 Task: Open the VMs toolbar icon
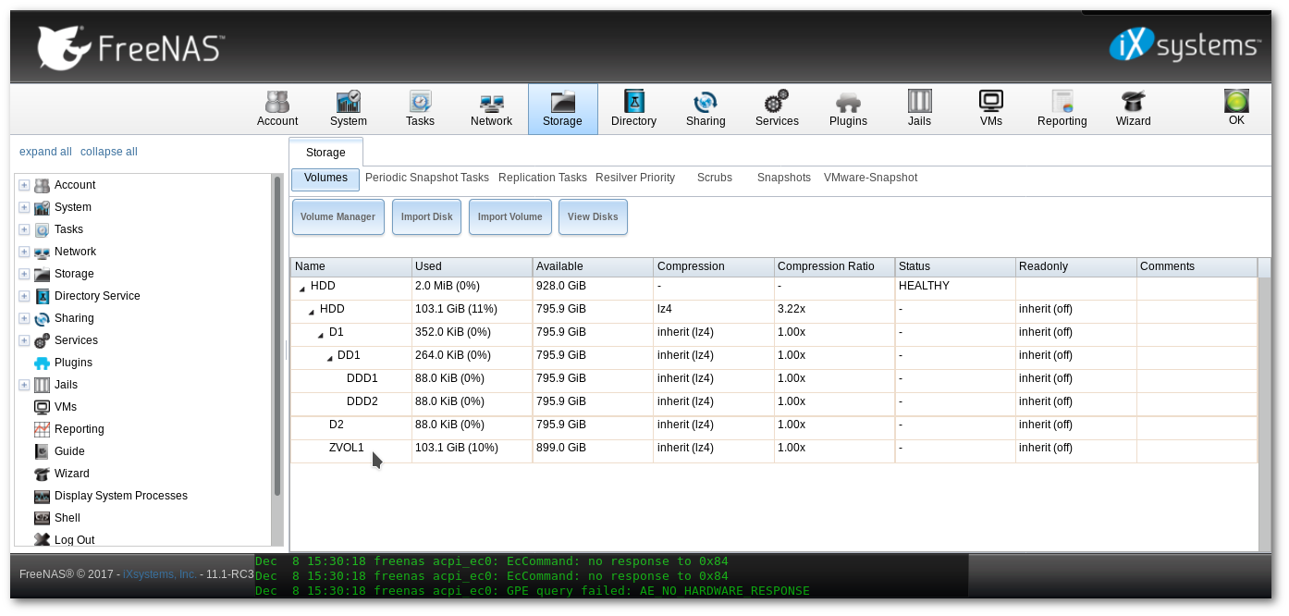click(990, 109)
